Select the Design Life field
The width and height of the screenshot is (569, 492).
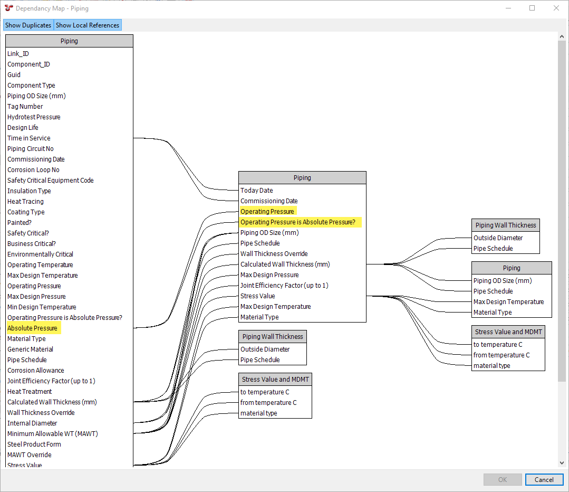[23, 128]
